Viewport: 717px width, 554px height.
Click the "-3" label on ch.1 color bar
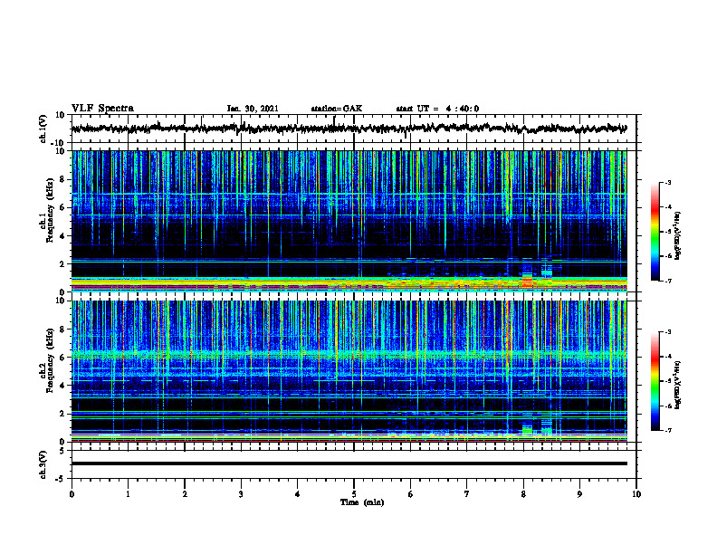tap(668, 183)
